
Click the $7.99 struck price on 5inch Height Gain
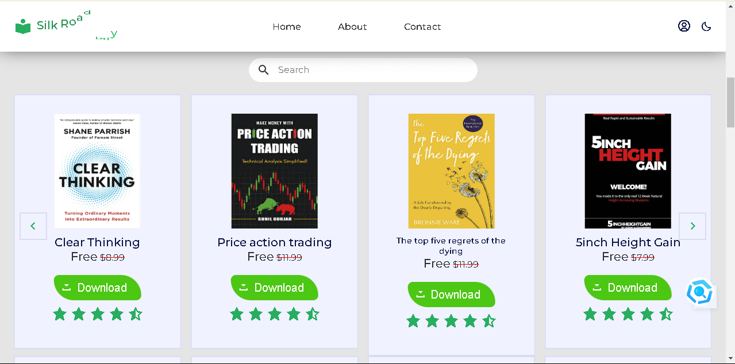point(642,258)
